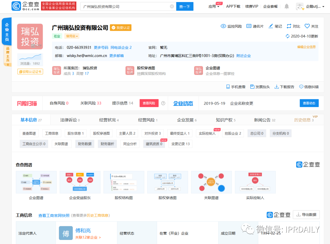Switch to the 法律诉讼 tab

click(x=70, y=120)
